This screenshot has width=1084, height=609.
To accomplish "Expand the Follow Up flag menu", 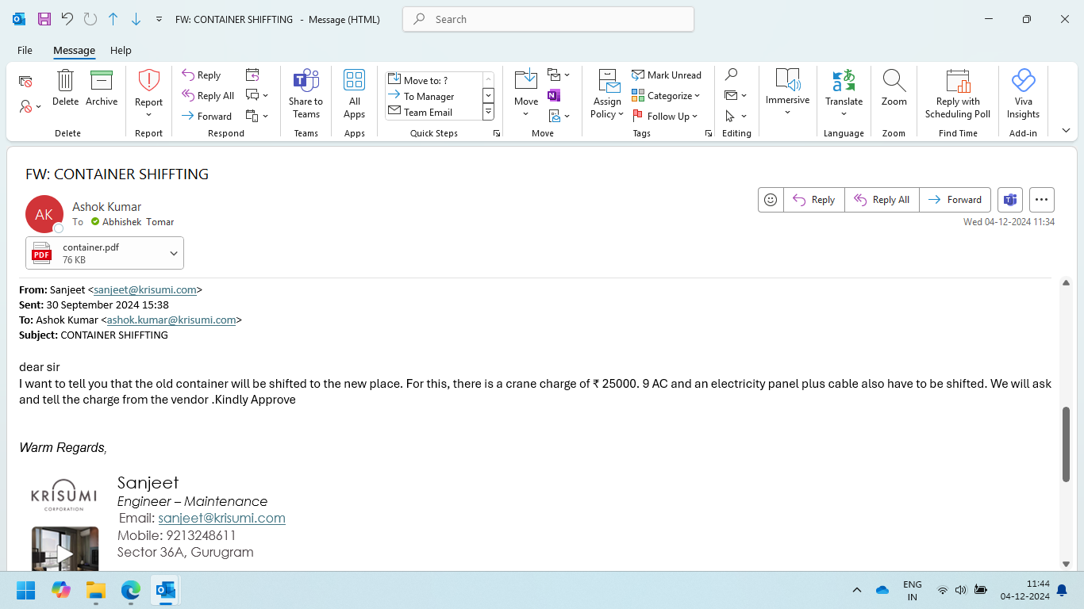I will click(x=667, y=117).
